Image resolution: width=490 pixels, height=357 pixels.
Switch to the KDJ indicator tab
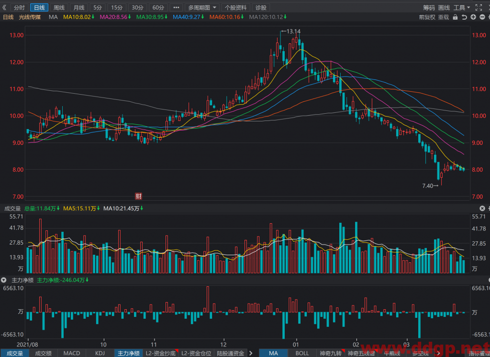(100, 353)
